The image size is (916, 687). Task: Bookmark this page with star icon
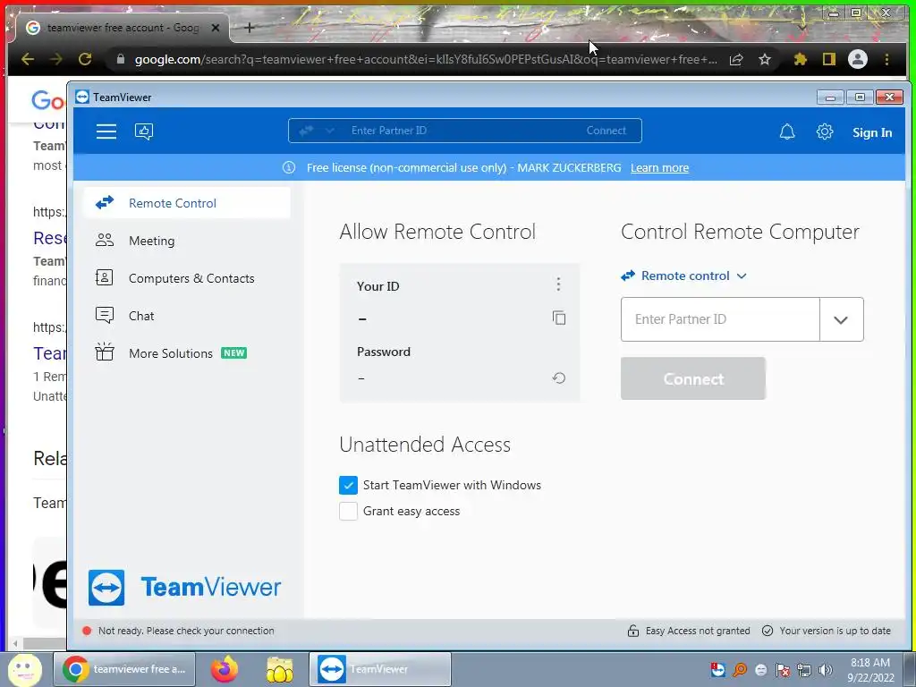(765, 59)
